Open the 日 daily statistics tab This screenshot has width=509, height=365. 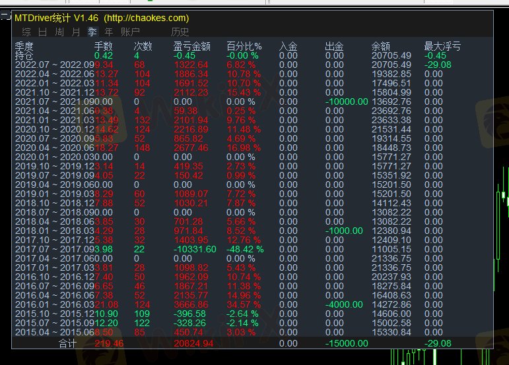pos(43,32)
